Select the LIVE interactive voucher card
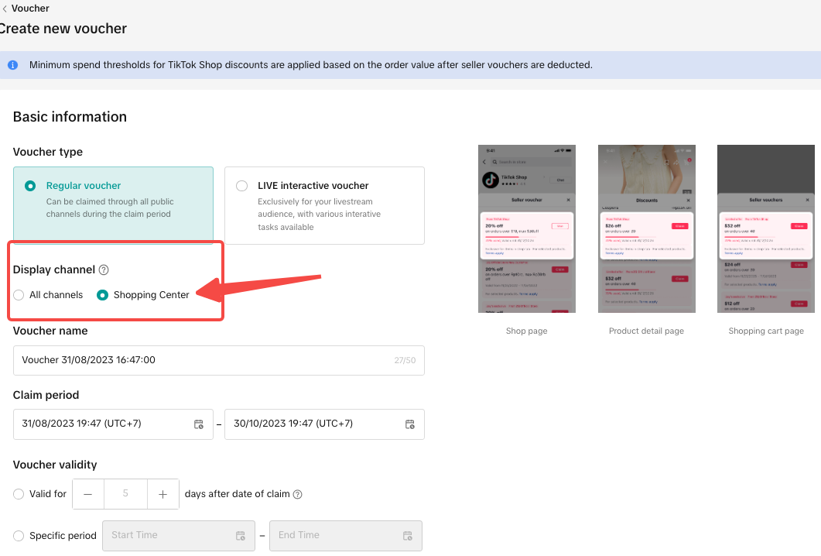This screenshot has width=821, height=556. (x=324, y=205)
